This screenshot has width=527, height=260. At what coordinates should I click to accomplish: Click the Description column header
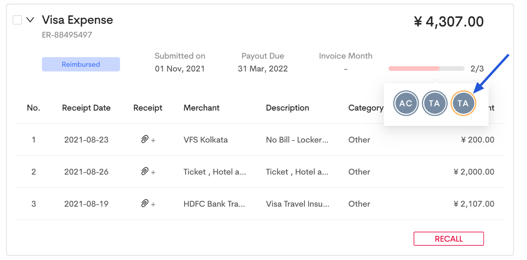(287, 108)
